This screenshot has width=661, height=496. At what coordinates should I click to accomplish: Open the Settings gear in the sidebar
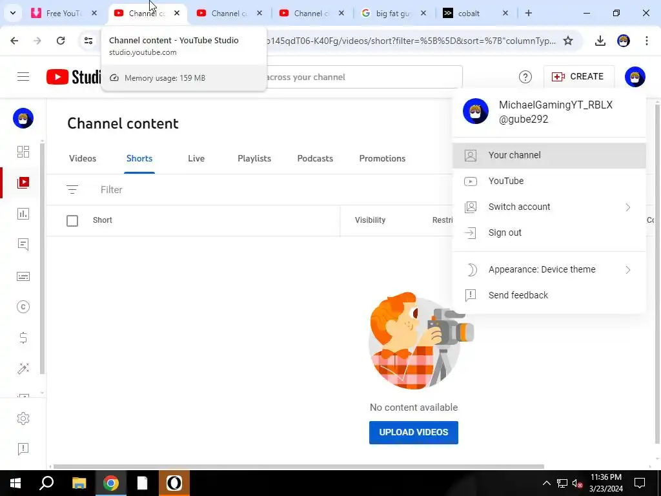pyautogui.click(x=23, y=418)
